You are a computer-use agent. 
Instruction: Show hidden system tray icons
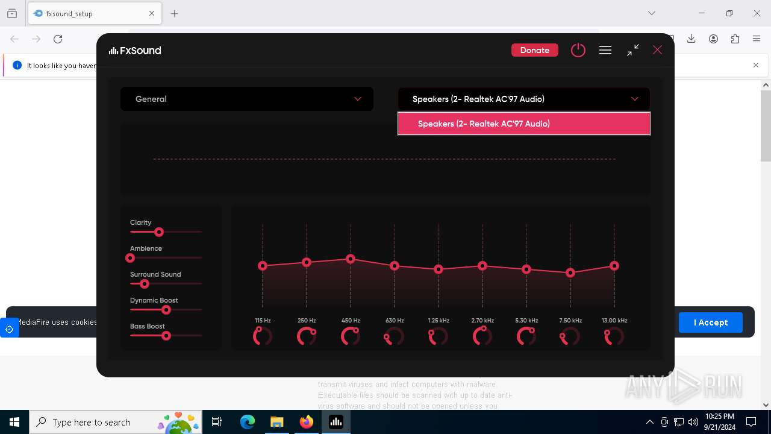pyautogui.click(x=649, y=422)
